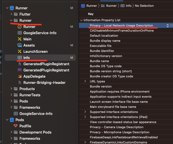The width and height of the screenshot is (173, 144).
Task: Select the Bundle display name key
Action: click(x=105, y=41)
